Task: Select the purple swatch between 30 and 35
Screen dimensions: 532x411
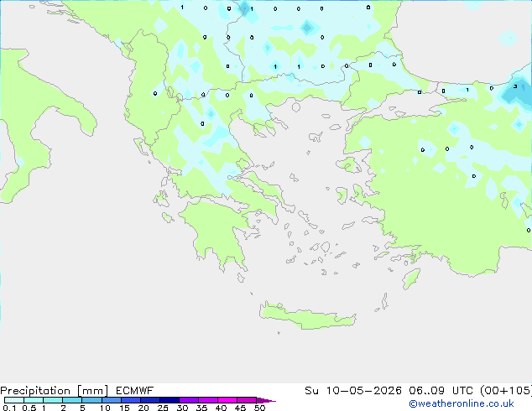Action: click(x=188, y=400)
